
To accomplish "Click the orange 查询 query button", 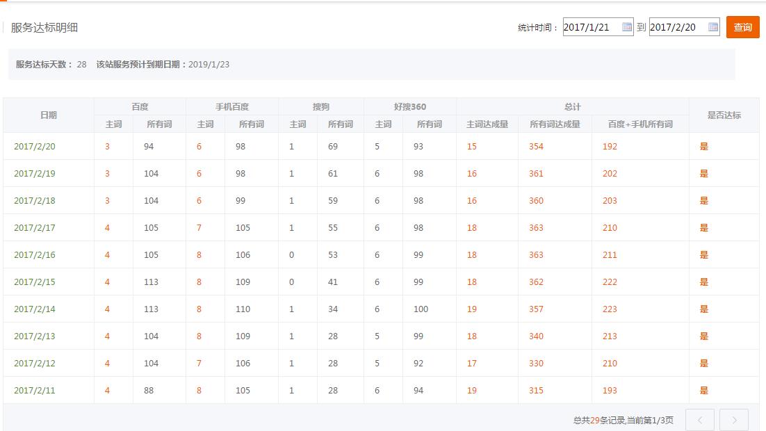I will point(742,27).
